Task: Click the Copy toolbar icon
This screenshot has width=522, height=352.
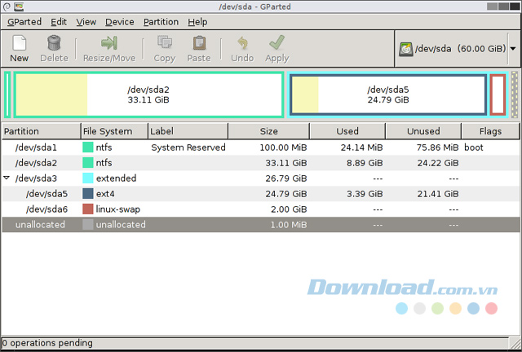Action: coord(165,43)
